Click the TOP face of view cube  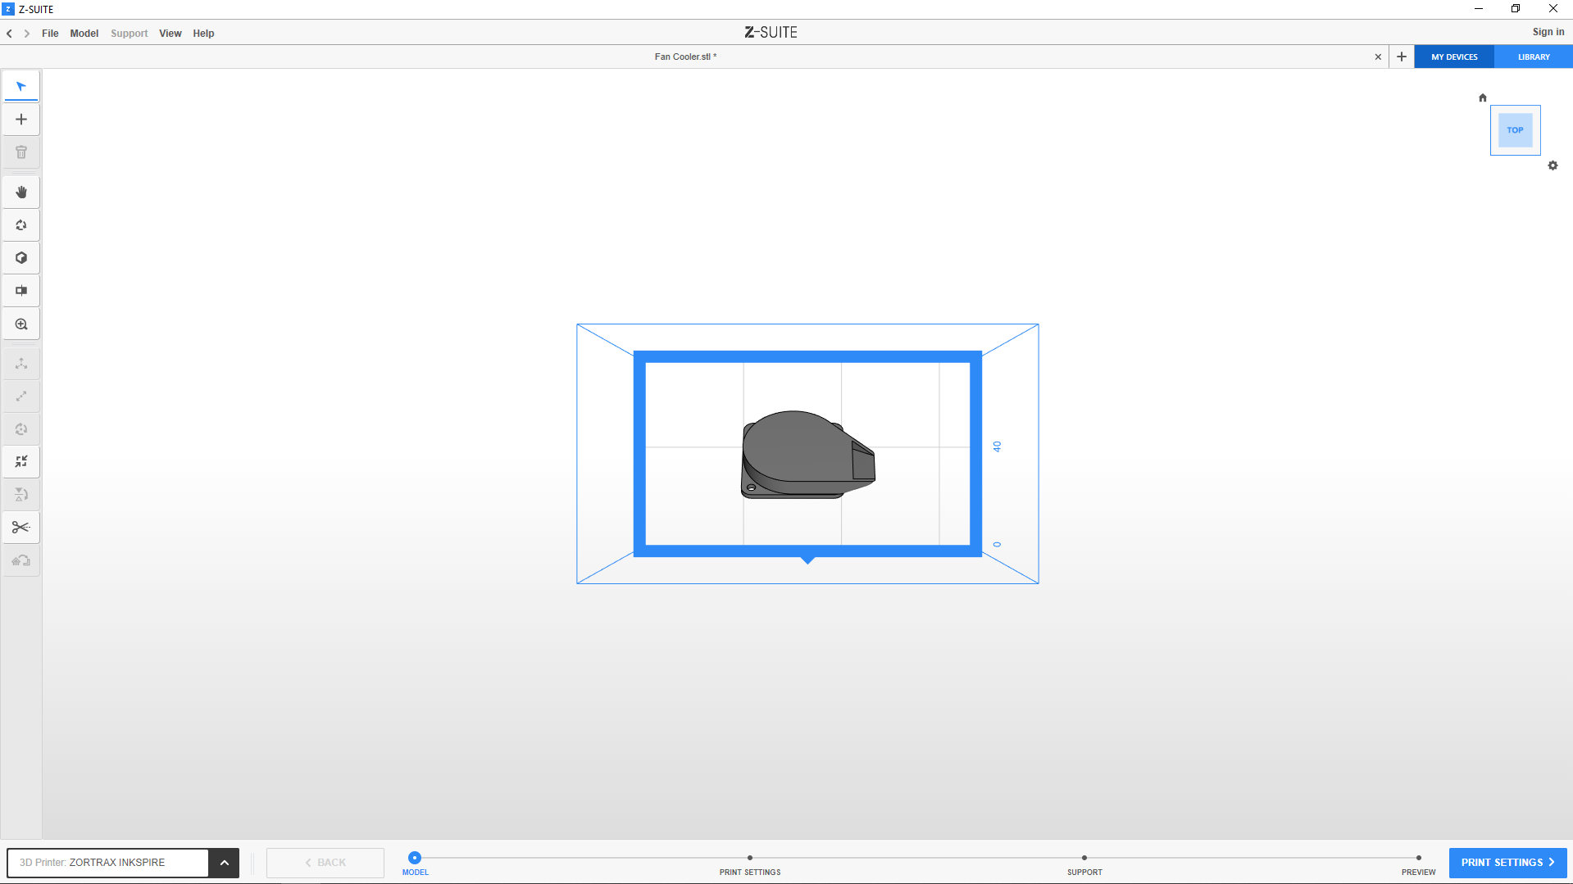(x=1515, y=130)
